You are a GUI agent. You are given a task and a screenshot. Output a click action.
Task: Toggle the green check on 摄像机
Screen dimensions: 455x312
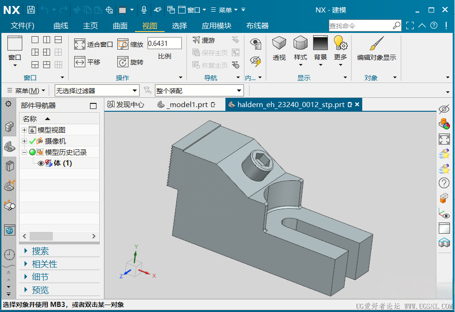click(x=32, y=141)
